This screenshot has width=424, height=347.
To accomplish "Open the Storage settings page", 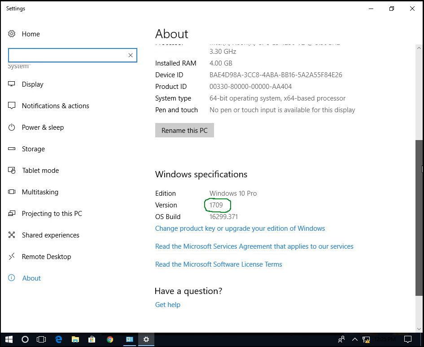I will [33, 149].
